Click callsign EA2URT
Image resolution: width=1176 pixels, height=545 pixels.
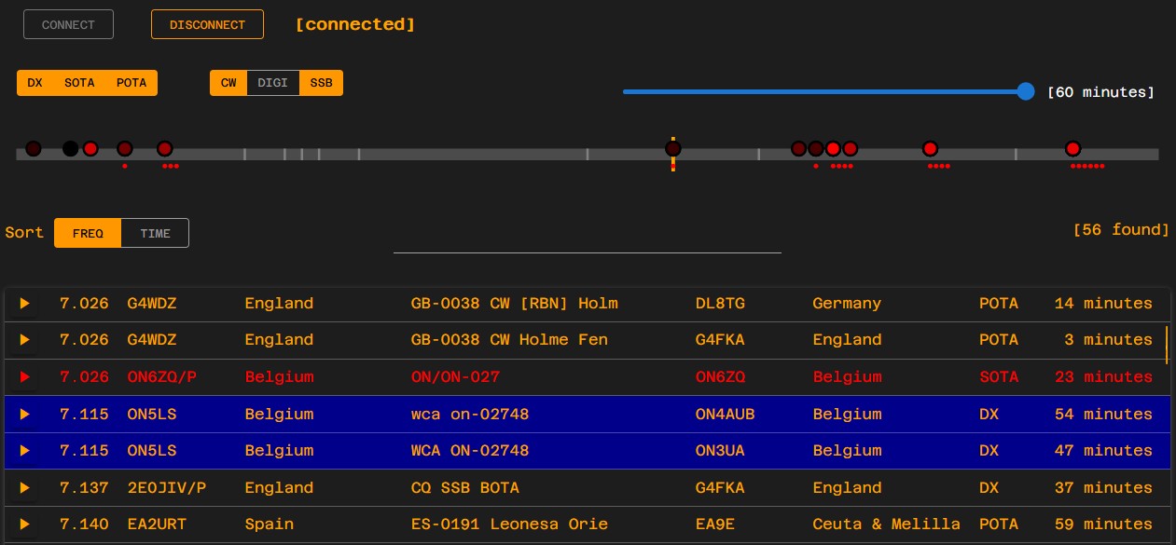click(157, 525)
